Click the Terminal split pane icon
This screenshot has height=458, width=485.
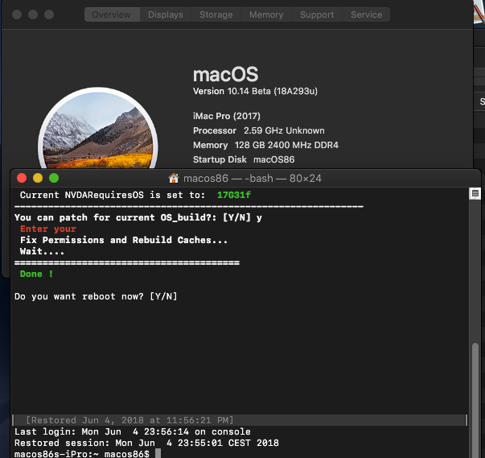[475, 194]
